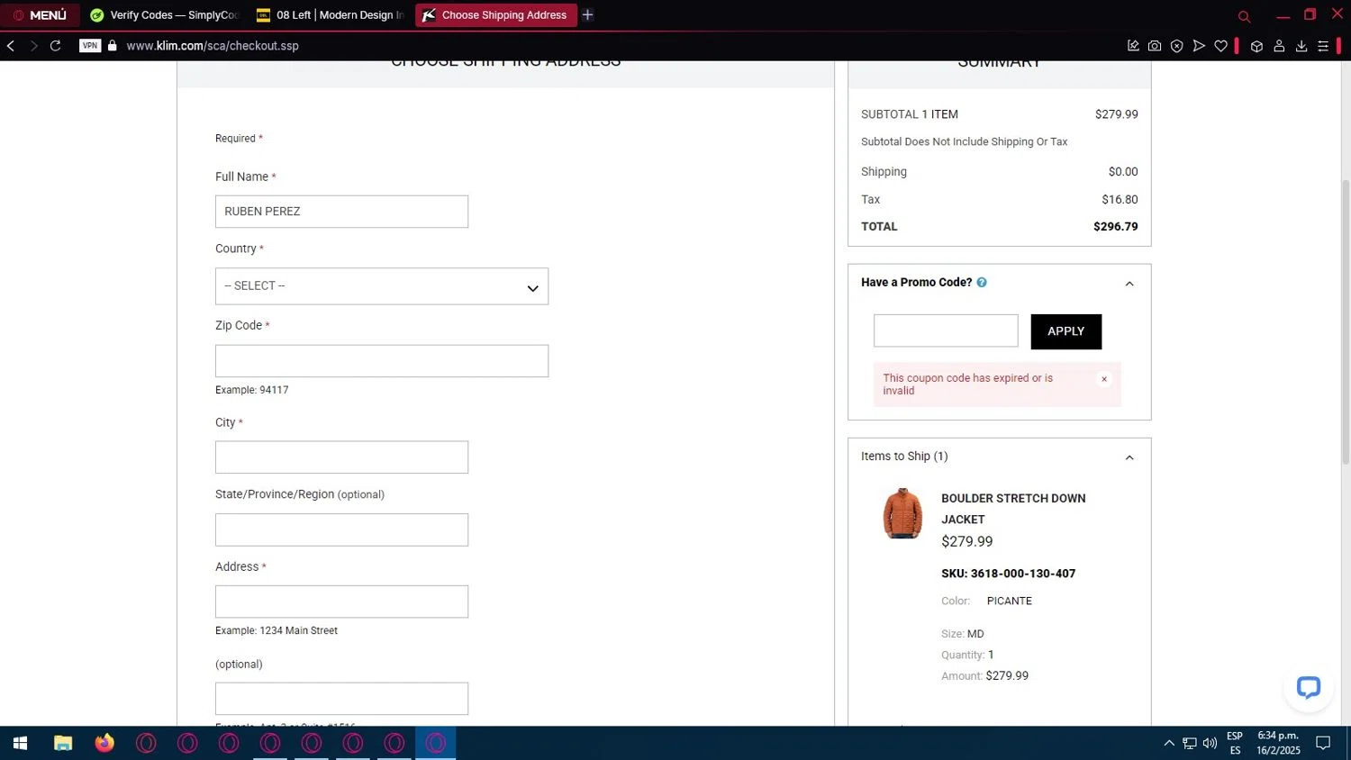Viewport: 1351px width, 760px height.
Task: Click the promo code help question icon
Action: pos(982,283)
